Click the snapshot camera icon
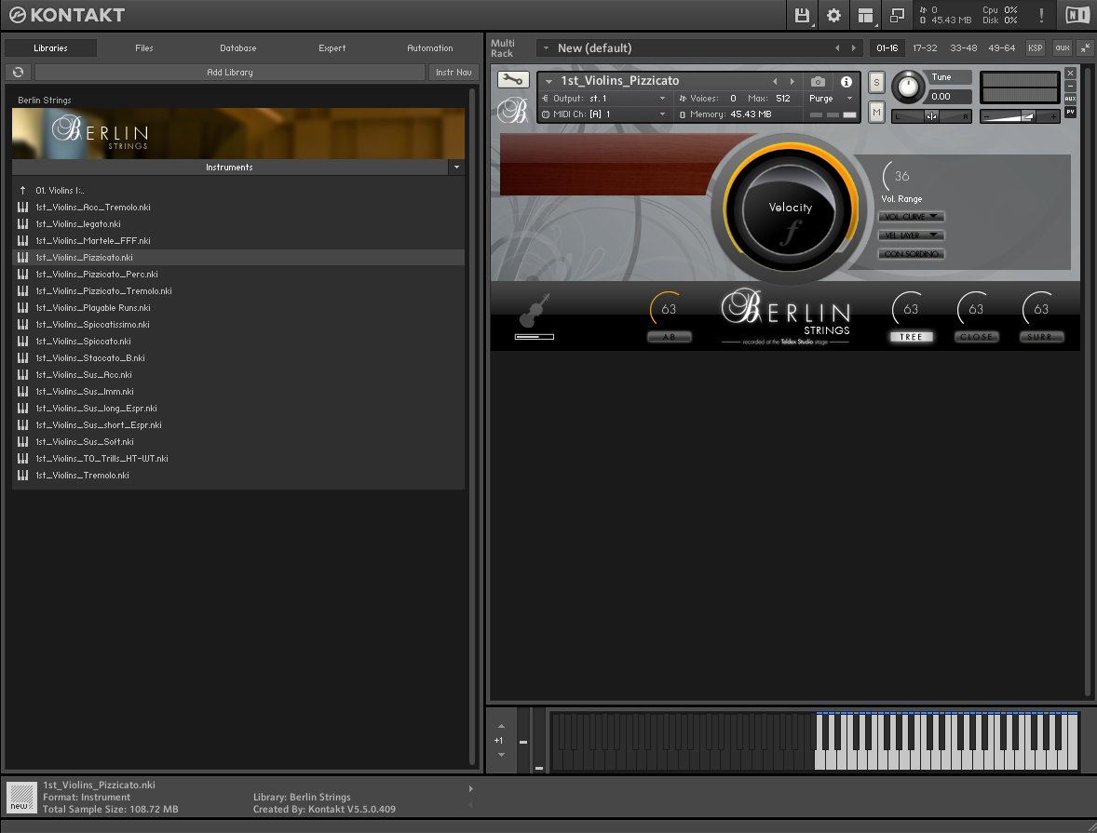This screenshot has height=833, width=1097. click(x=818, y=82)
